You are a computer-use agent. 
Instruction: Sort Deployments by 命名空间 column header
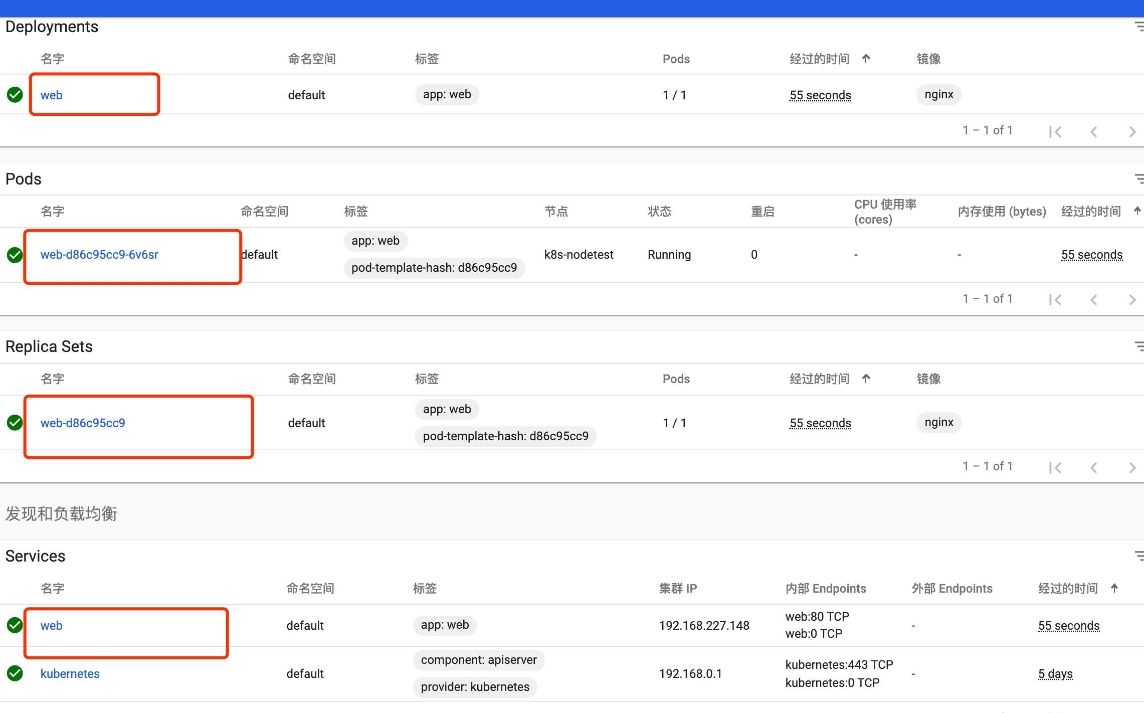tap(312, 59)
